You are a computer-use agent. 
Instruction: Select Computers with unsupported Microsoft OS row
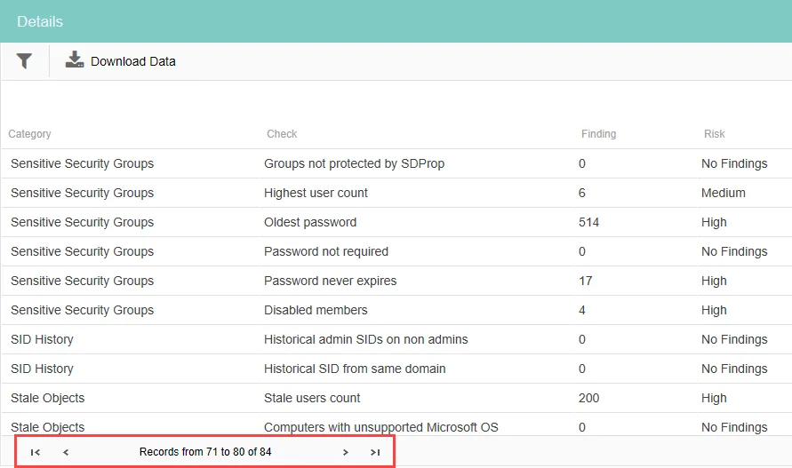(396, 425)
